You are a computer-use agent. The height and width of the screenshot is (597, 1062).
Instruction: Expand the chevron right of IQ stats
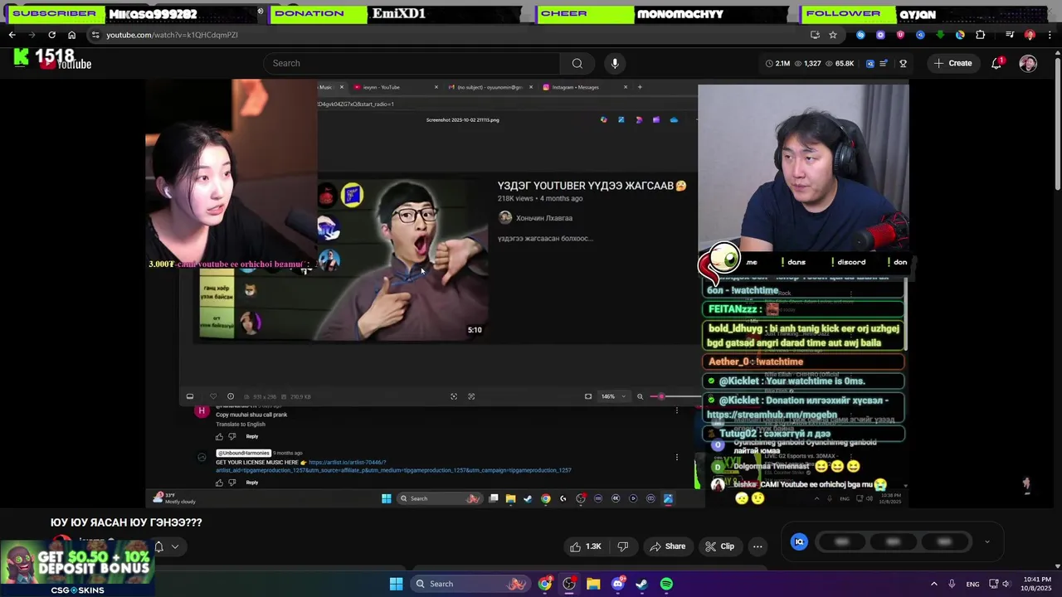pyautogui.click(x=986, y=541)
